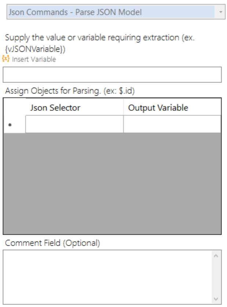Click the grid's top-left corner header cell
Screen dimensions: 227x307
click(14, 108)
